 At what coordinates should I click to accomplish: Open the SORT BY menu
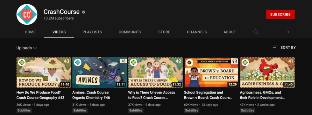tap(284, 48)
